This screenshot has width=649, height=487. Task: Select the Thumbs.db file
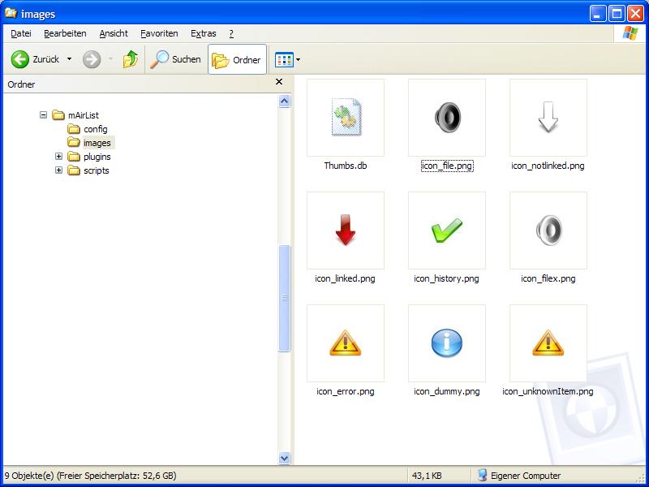click(x=345, y=117)
